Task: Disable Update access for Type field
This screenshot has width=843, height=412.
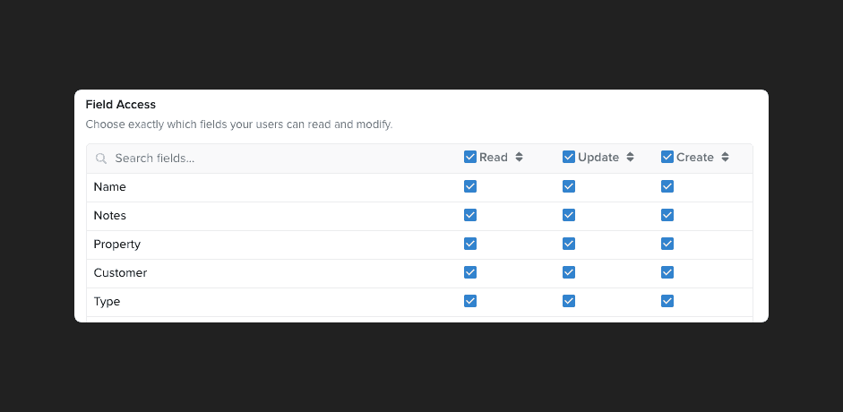Action: tap(569, 301)
